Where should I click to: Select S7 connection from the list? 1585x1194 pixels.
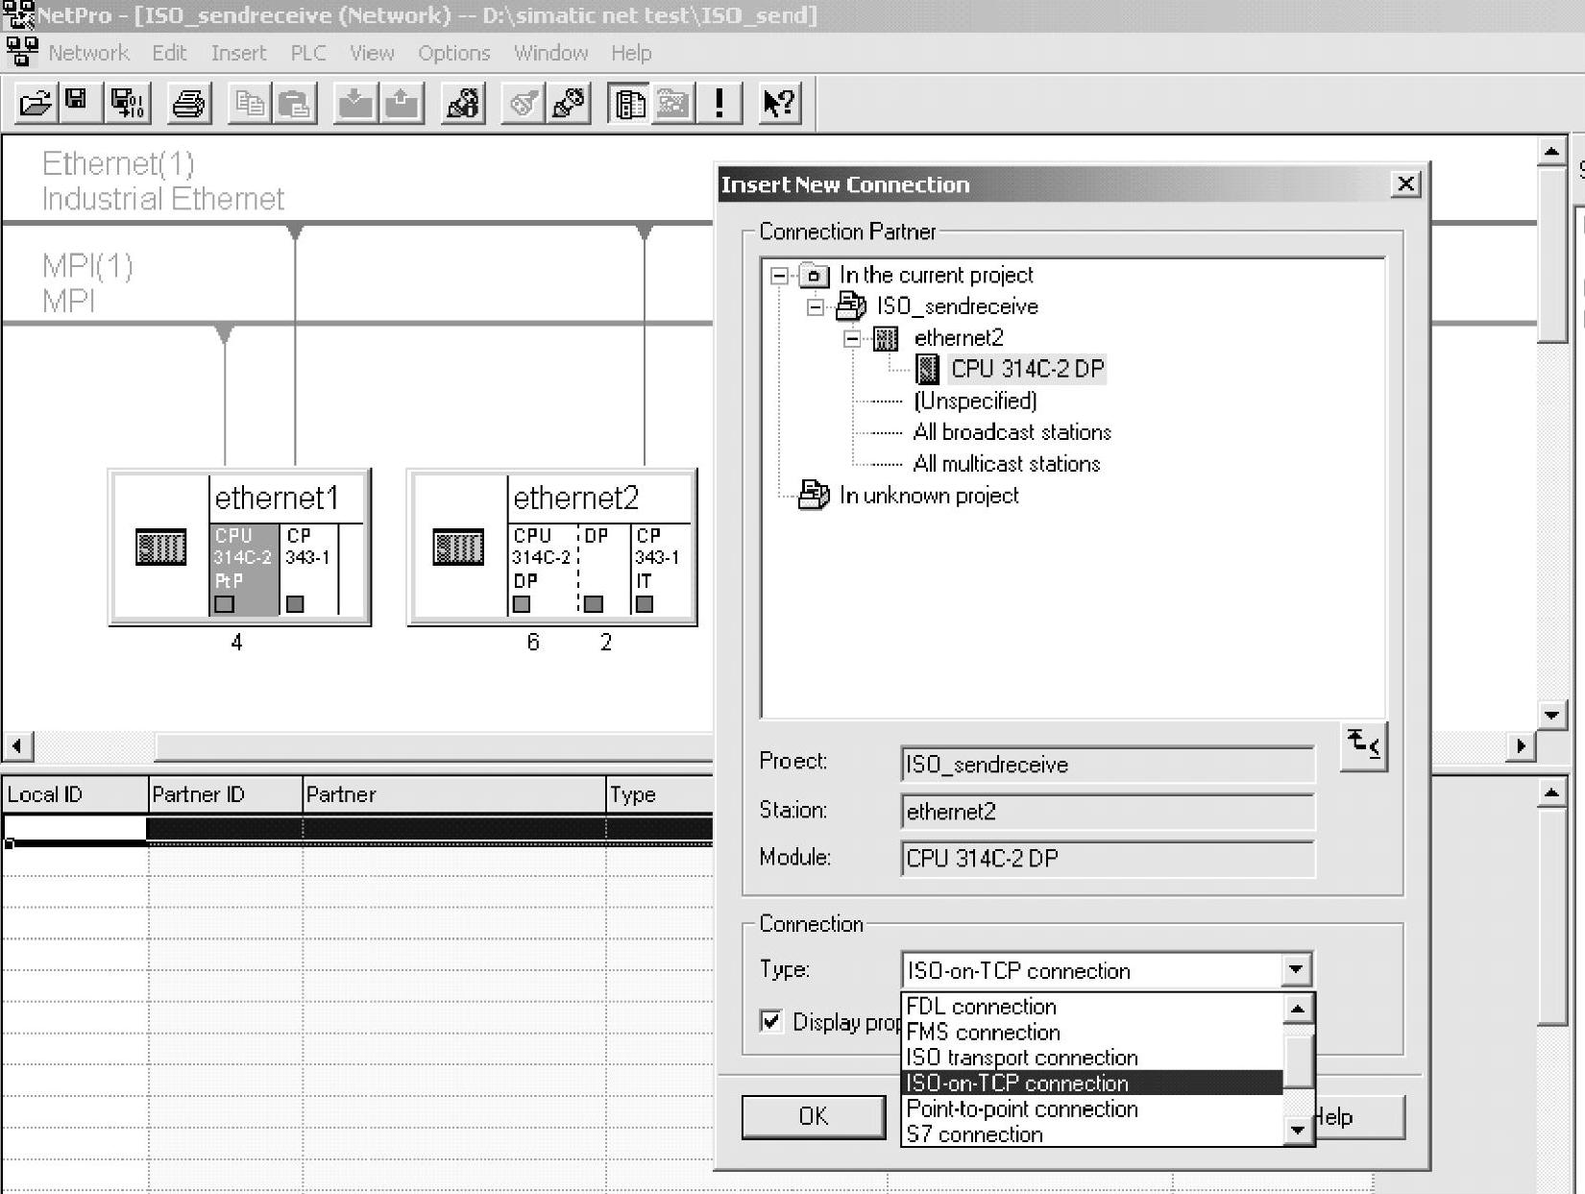click(1092, 1133)
